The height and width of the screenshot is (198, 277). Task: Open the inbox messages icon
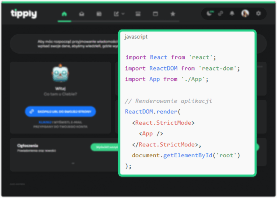click(82, 14)
